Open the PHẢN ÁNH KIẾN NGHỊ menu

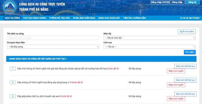tap(84, 18)
